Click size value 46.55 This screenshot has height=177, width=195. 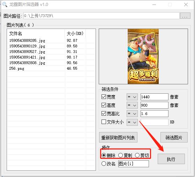click(x=72, y=68)
